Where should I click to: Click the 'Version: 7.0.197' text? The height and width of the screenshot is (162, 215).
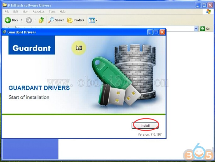click(x=150, y=134)
